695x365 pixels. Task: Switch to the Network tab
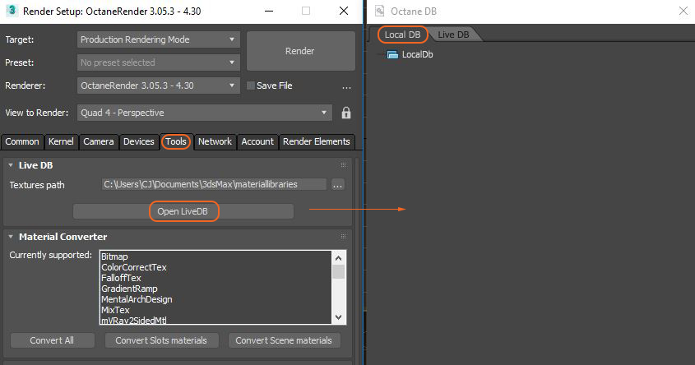(x=215, y=141)
